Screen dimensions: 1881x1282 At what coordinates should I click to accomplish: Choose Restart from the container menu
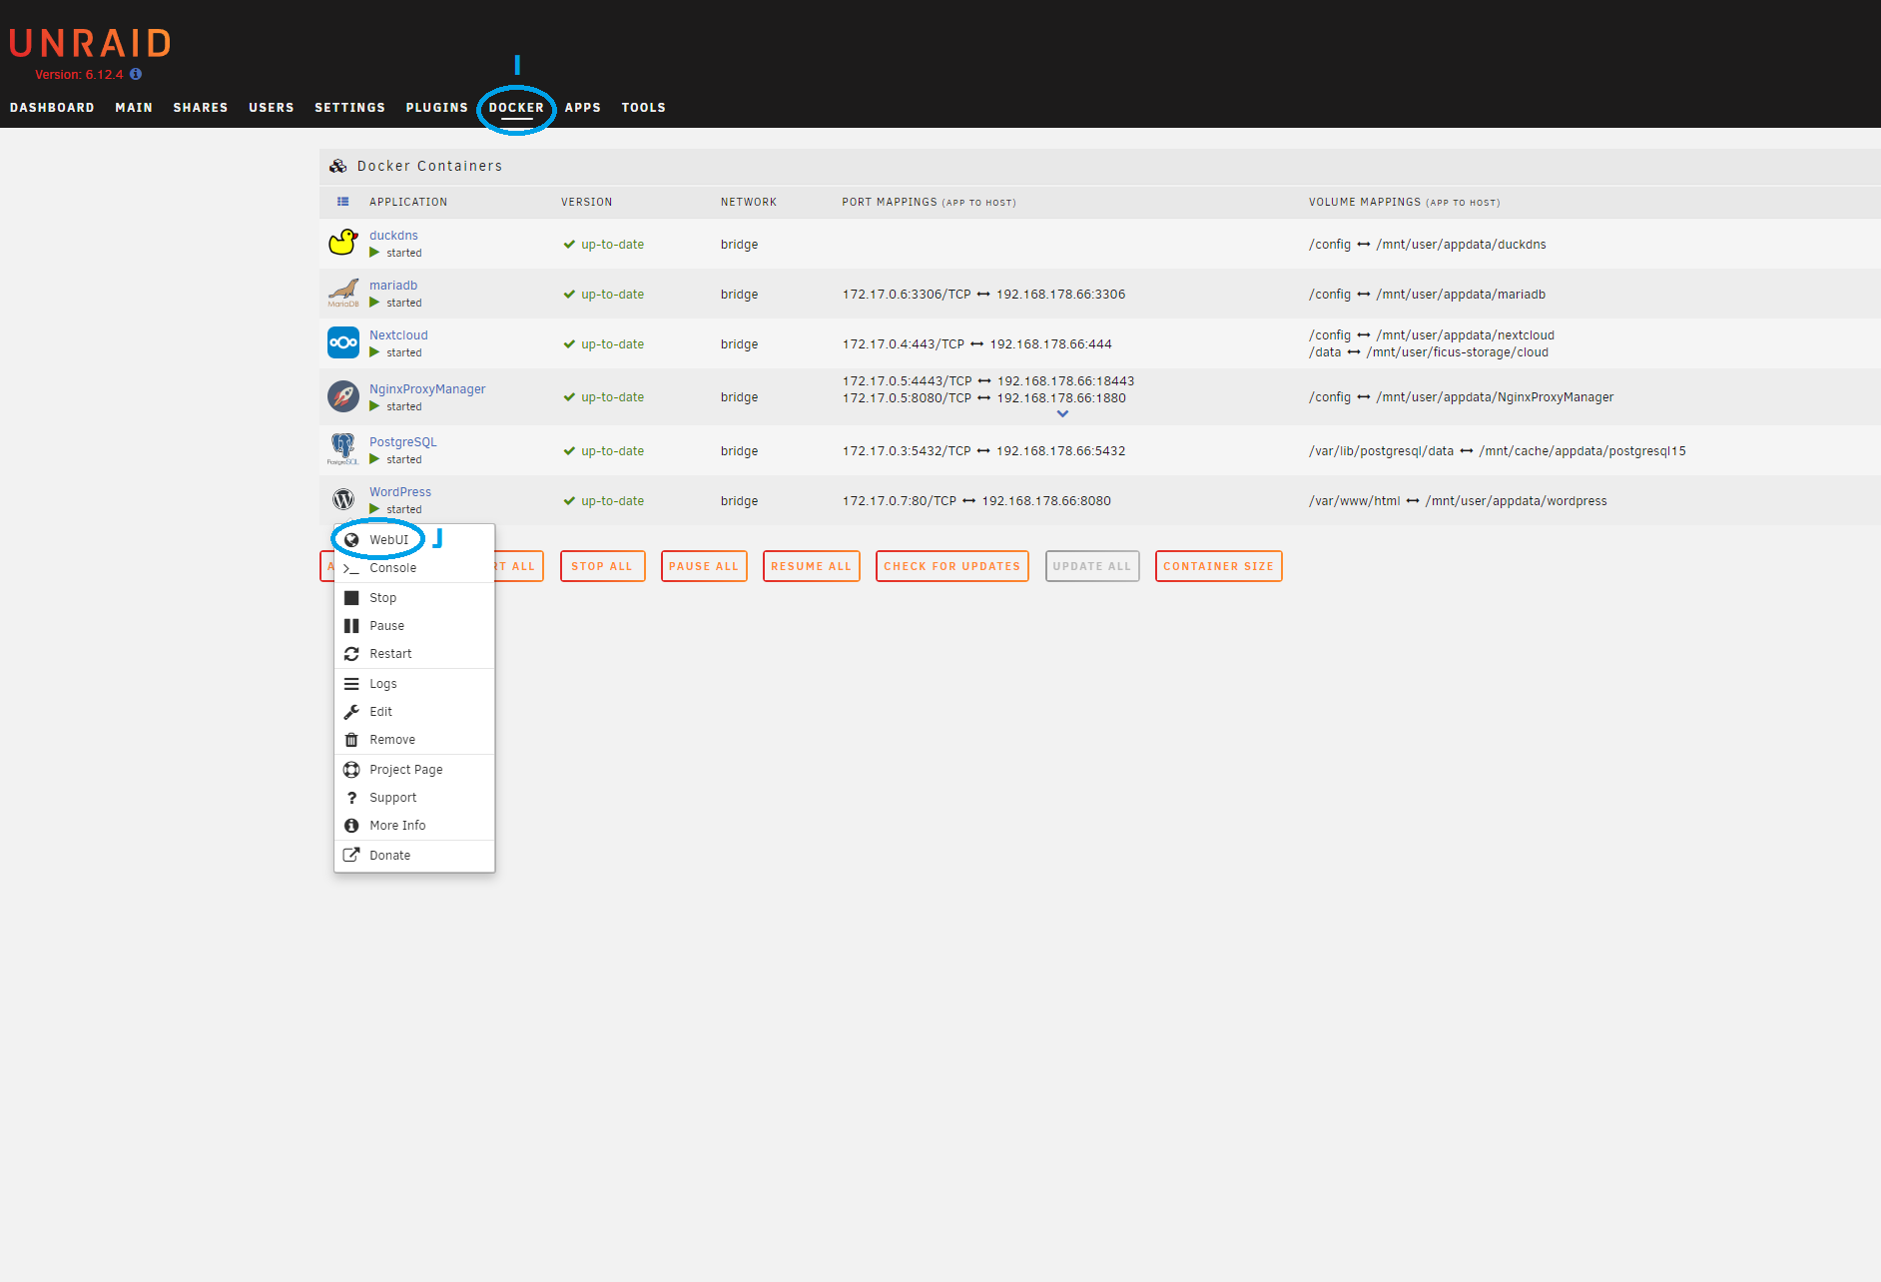coord(390,654)
